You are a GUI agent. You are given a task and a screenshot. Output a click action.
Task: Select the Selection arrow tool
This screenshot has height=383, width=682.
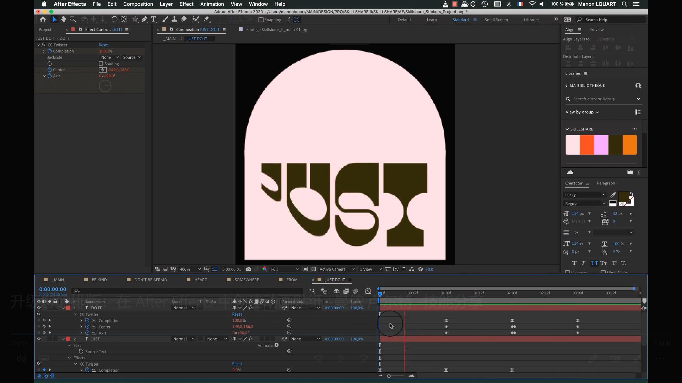(54, 19)
